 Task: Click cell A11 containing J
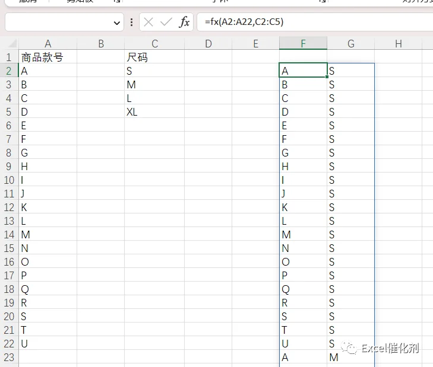coord(48,193)
